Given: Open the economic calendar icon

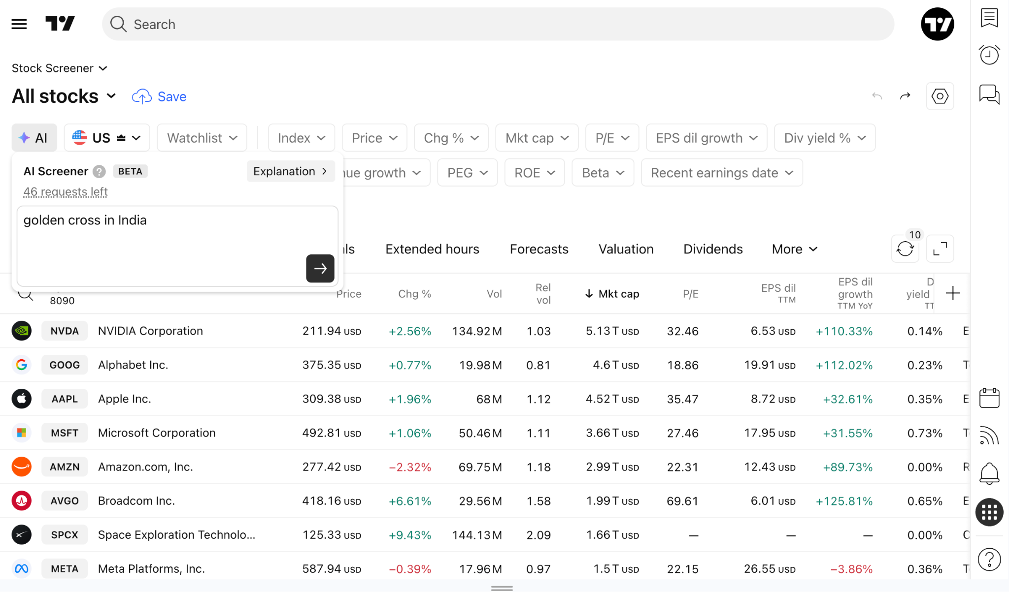Looking at the screenshot, I should [x=989, y=398].
